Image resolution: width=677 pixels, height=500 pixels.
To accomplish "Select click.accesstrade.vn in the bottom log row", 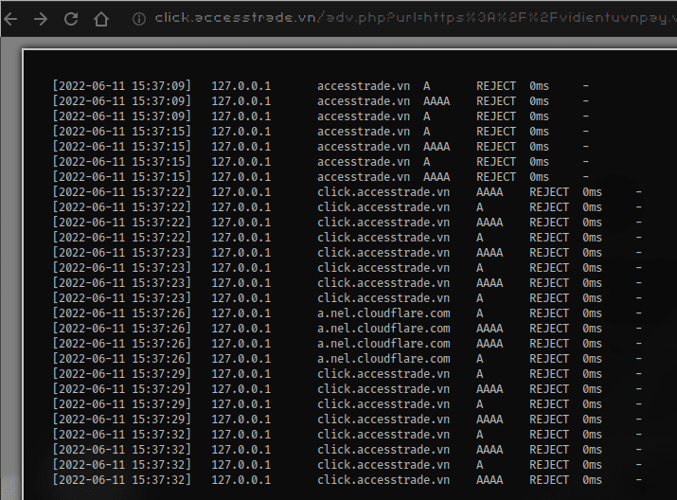I will tap(383, 480).
